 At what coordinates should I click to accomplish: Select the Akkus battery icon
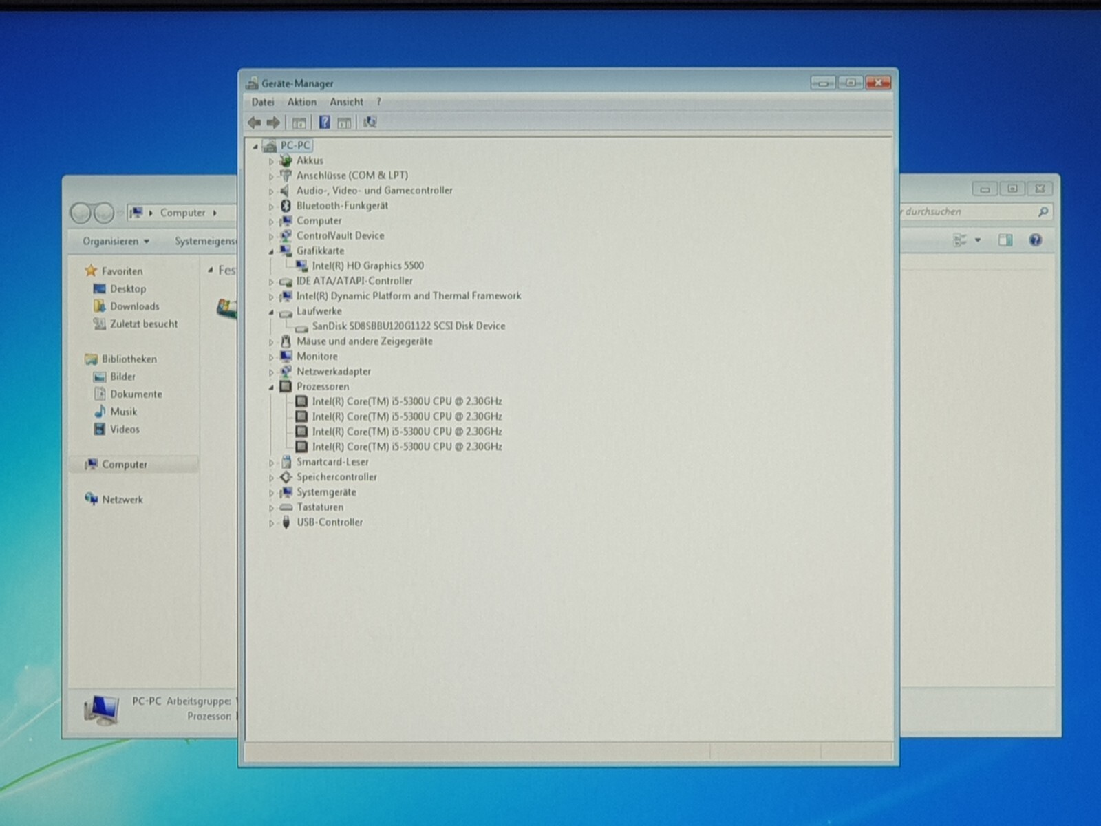click(286, 160)
